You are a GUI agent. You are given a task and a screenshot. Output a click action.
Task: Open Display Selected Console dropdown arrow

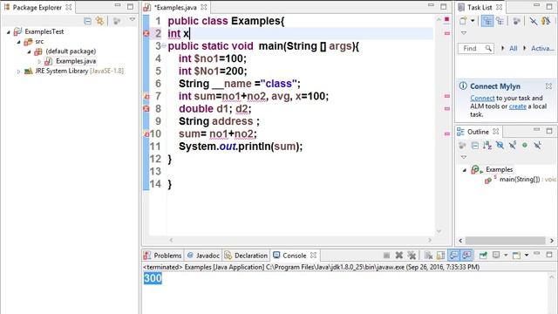point(506,256)
